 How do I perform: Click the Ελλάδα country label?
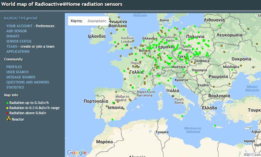click(209, 108)
